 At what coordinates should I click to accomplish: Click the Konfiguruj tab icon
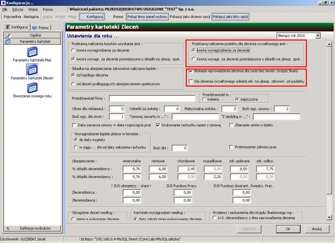8,27
